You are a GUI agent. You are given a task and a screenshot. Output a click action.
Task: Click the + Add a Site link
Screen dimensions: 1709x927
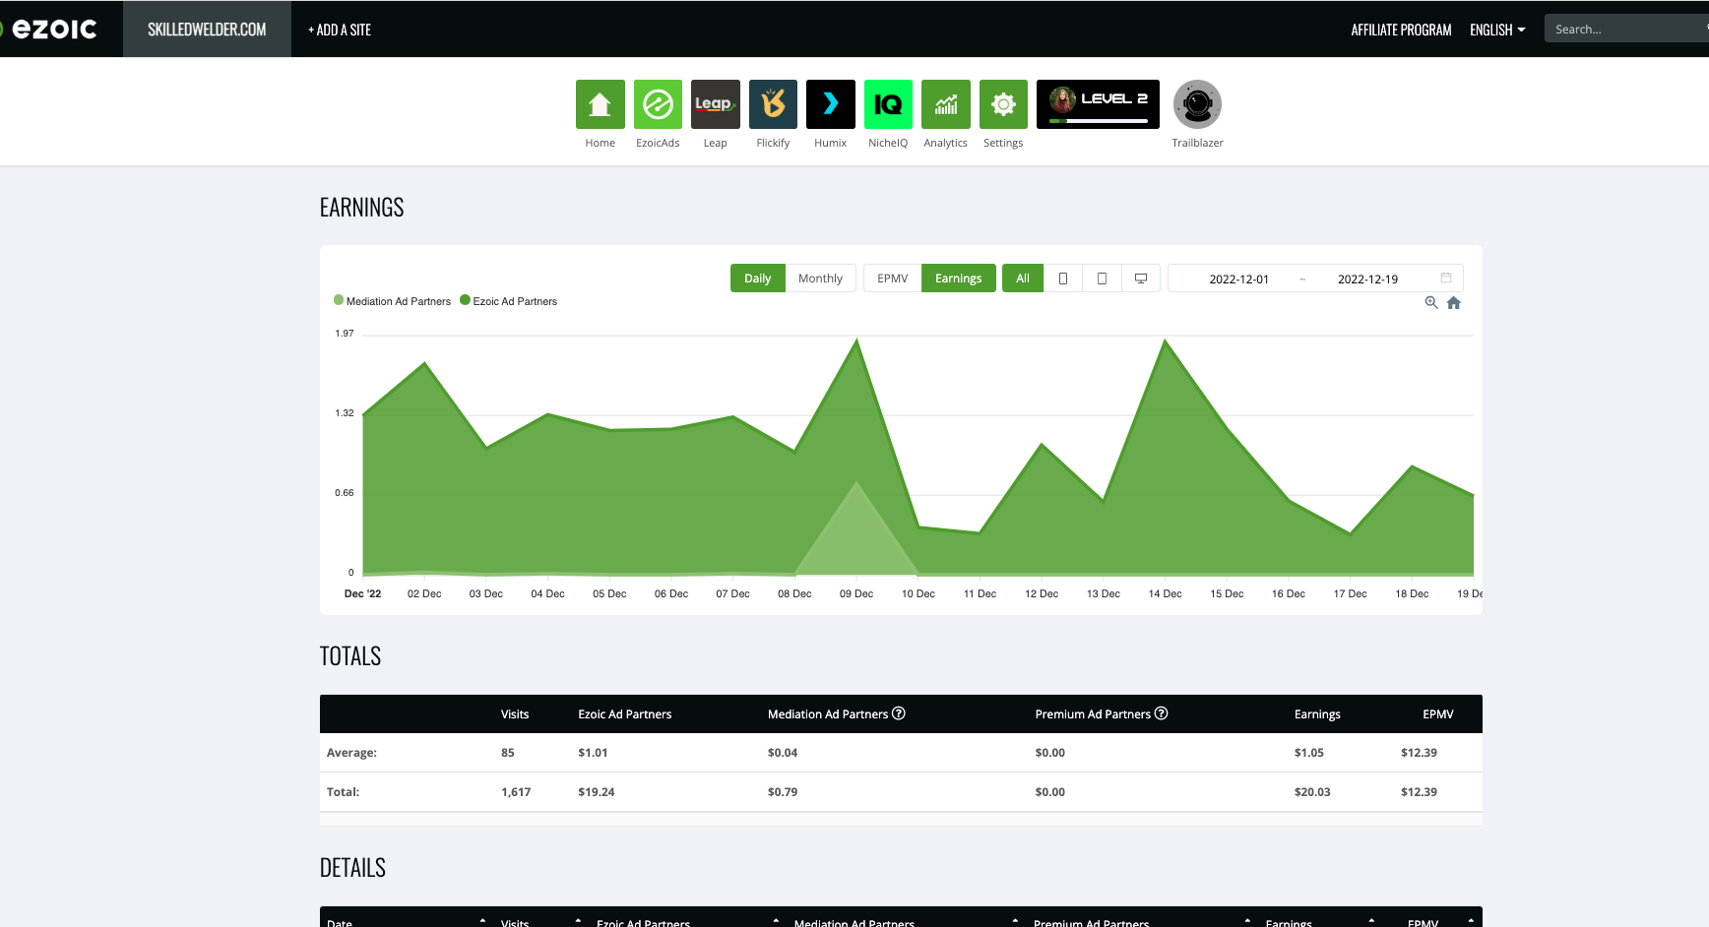[x=340, y=30]
